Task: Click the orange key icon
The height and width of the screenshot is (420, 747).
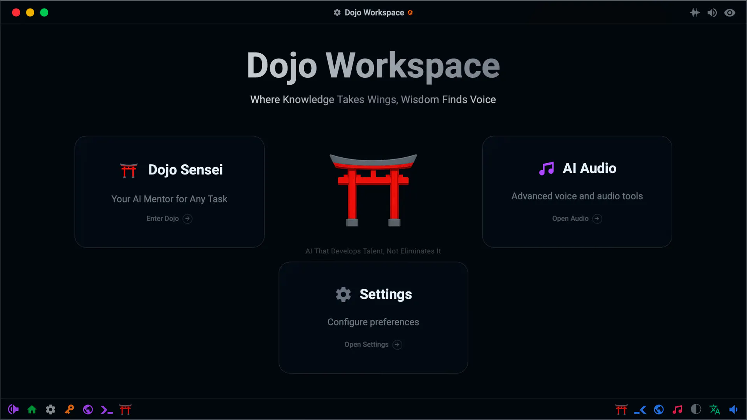Action: (69, 409)
